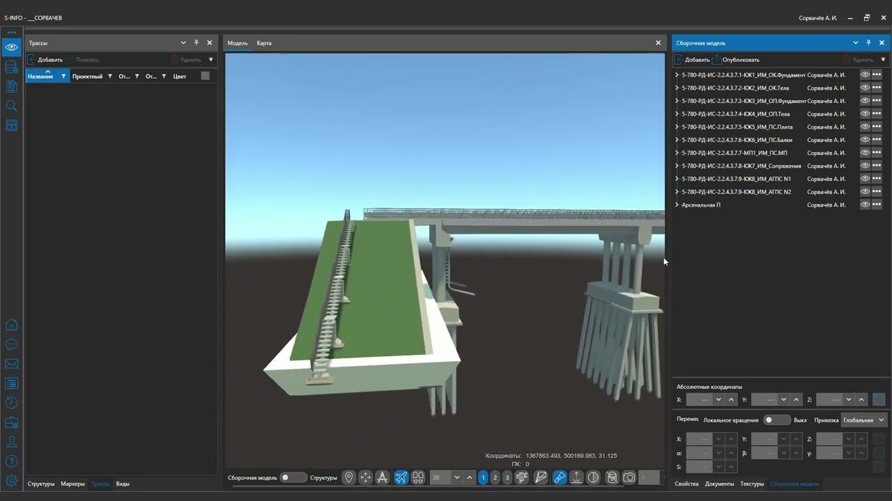
Task: Click Добавить in the Трассы panel
Action: (x=45, y=60)
